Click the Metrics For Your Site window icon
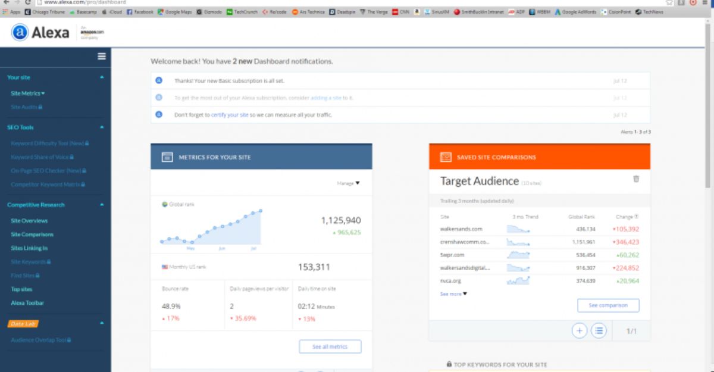The width and height of the screenshot is (714, 372). point(167,157)
